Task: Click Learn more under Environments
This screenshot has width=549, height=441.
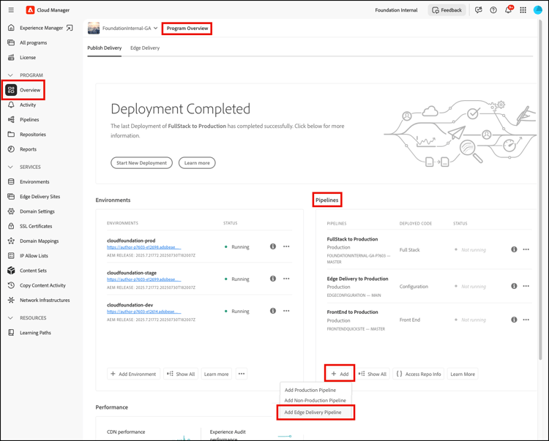Action: coord(217,374)
